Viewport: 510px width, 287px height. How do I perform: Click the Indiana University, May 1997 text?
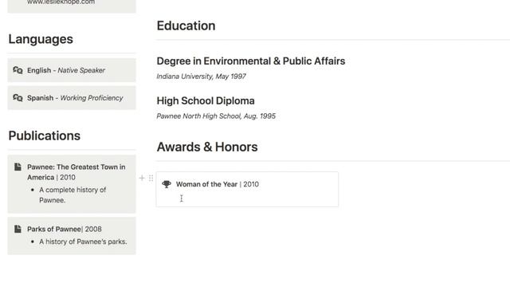pos(201,77)
